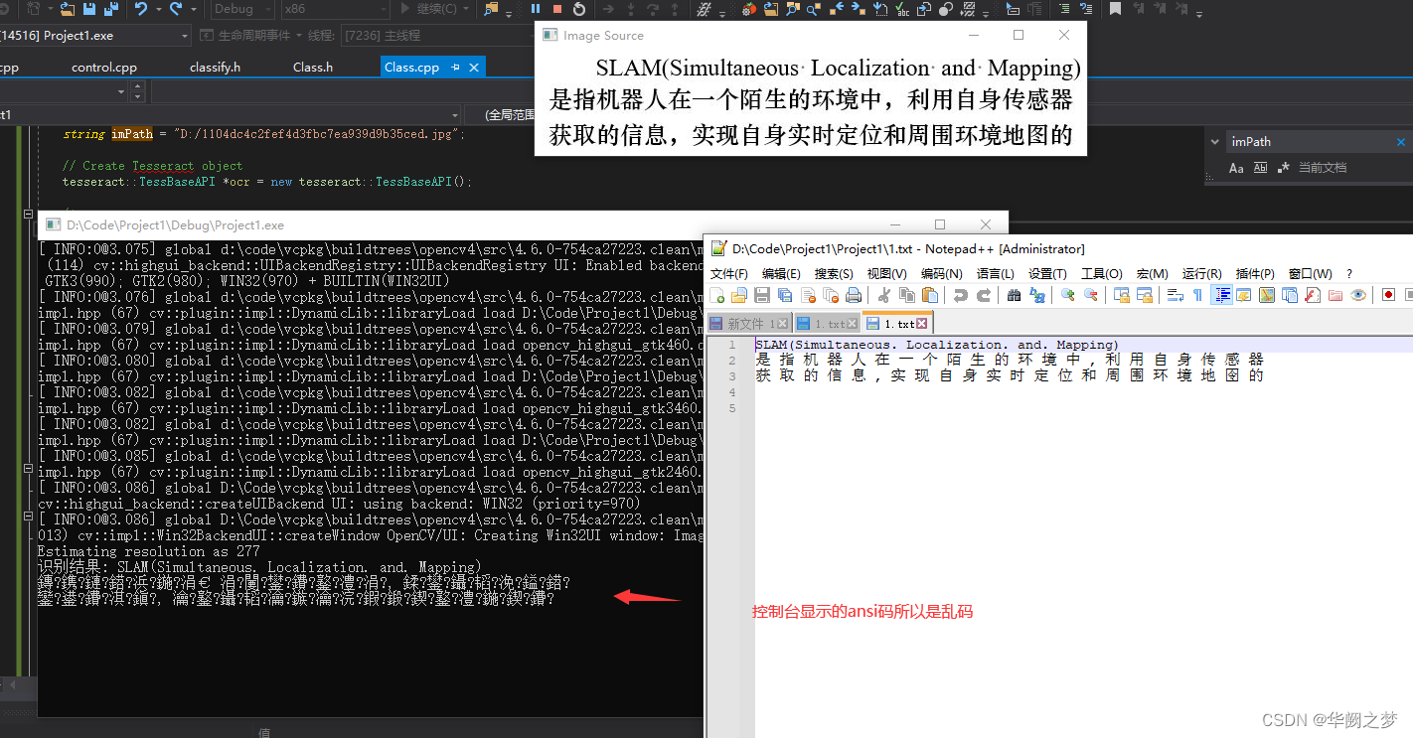Open the 编码(N) menu in Notepad++
This screenshot has height=738, width=1413.
click(941, 274)
